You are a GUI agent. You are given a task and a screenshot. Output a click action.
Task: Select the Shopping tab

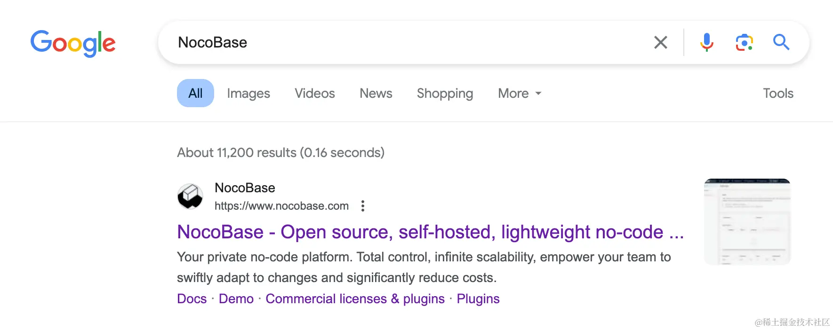coord(445,93)
